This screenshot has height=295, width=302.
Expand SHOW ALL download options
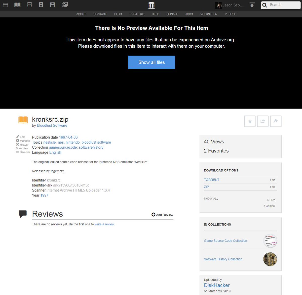[211, 199]
